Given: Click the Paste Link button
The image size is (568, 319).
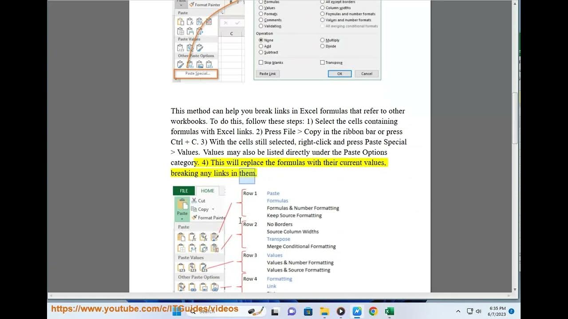Looking at the screenshot, I should pos(268,74).
